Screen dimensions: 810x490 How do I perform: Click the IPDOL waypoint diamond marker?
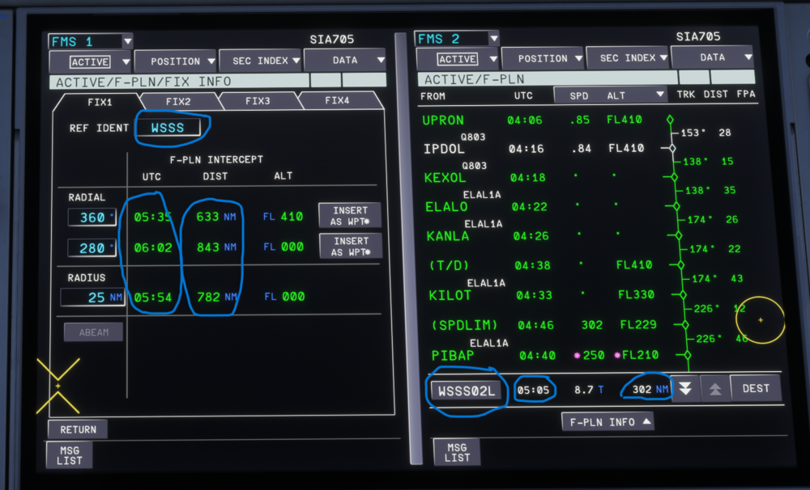pos(670,149)
